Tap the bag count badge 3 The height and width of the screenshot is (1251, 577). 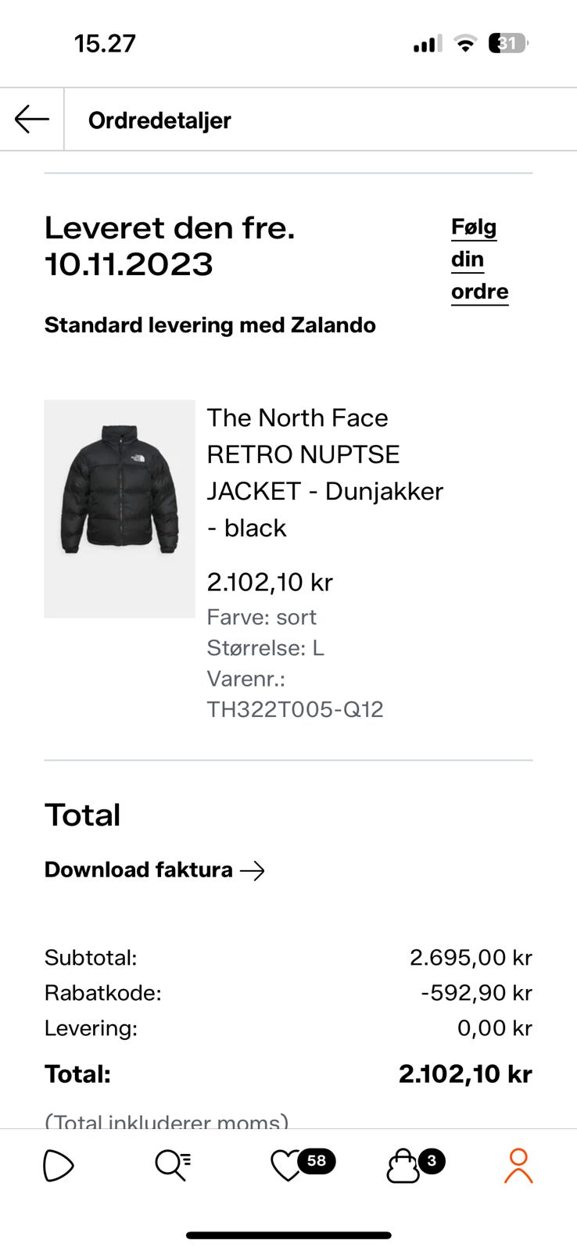432,1161
